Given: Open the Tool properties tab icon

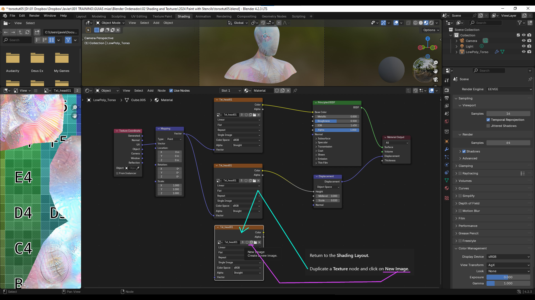Looking at the screenshot, I should [447, 80].
